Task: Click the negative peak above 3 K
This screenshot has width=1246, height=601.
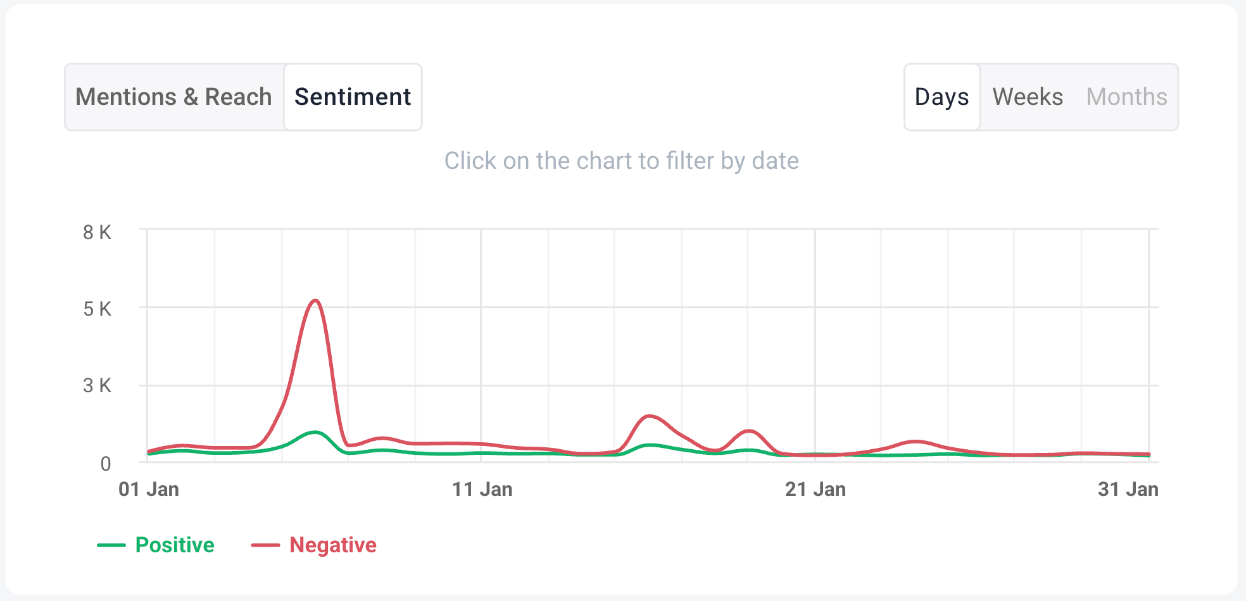Action: pyautogui.click(x=315, y=301)
